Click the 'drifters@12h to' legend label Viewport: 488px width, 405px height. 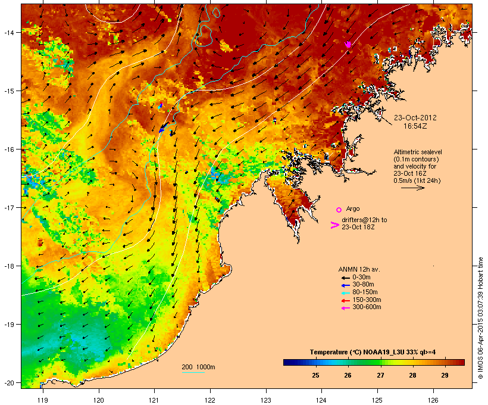[x=364, y=220]
